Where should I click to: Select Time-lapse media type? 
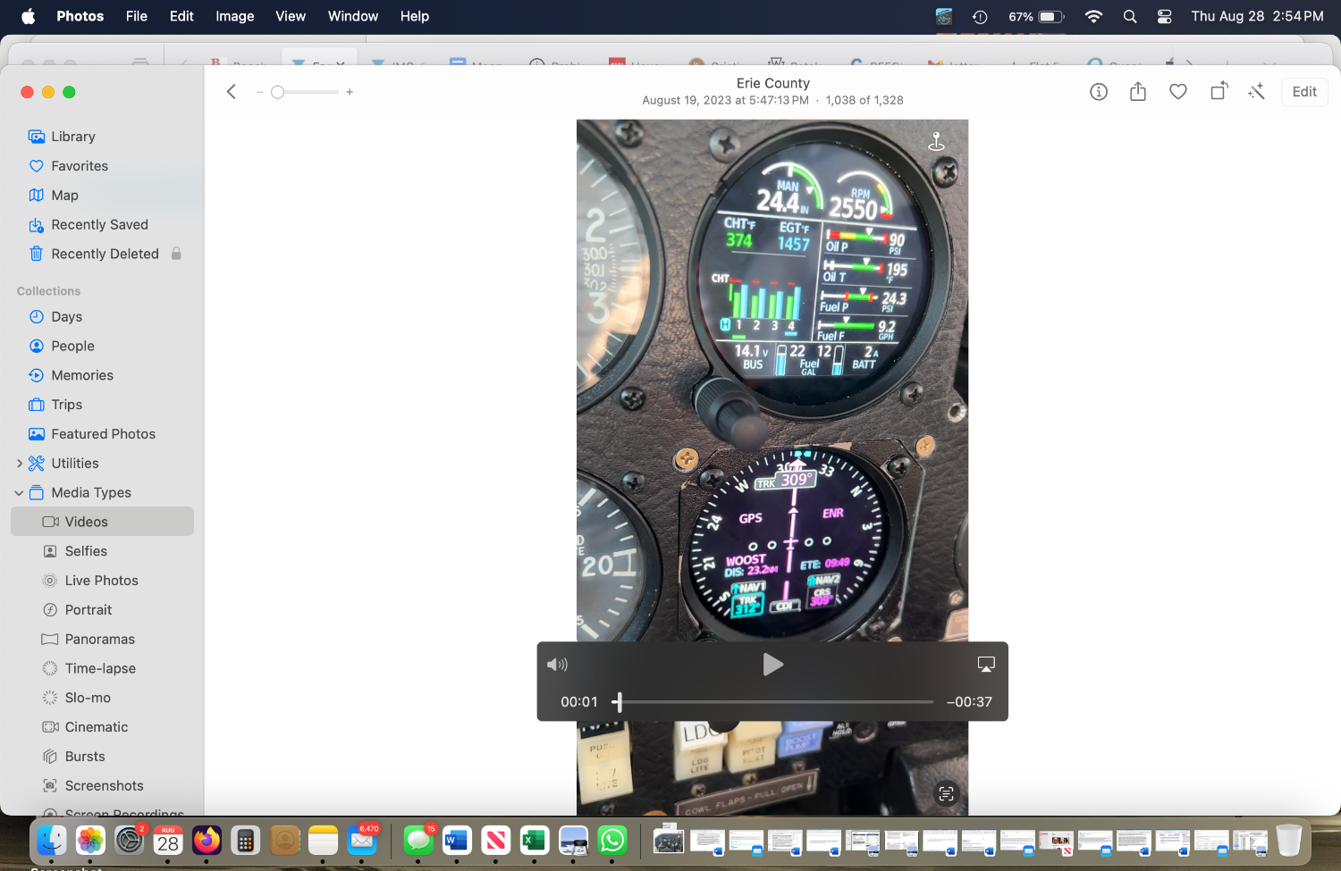point(102,668)
